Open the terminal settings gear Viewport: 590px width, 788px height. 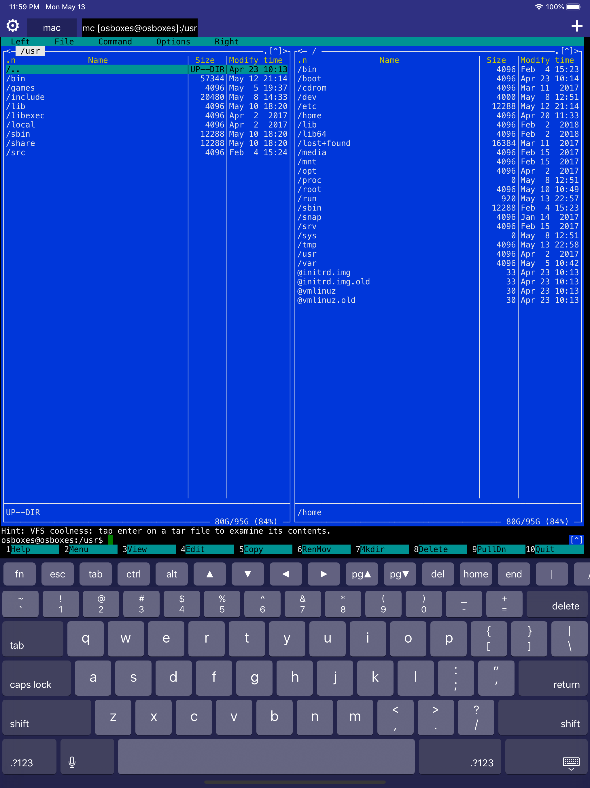[x=12, y=25]
